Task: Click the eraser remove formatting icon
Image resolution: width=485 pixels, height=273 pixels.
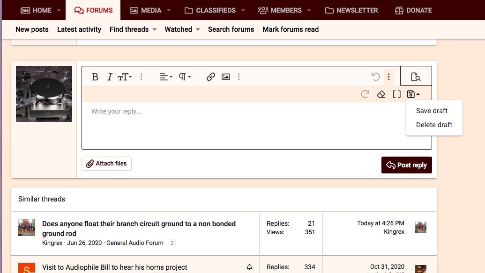Action: pyautogui.click(x=381, y=94)
